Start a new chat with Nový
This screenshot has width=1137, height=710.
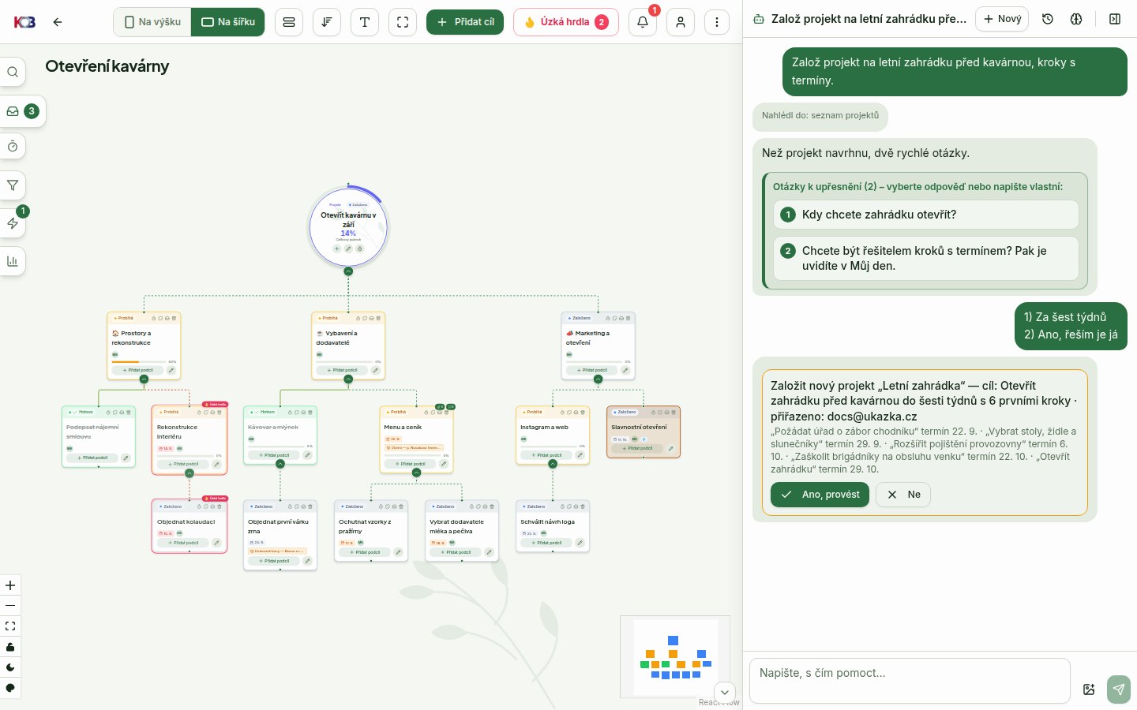(x=1002, y=19)
